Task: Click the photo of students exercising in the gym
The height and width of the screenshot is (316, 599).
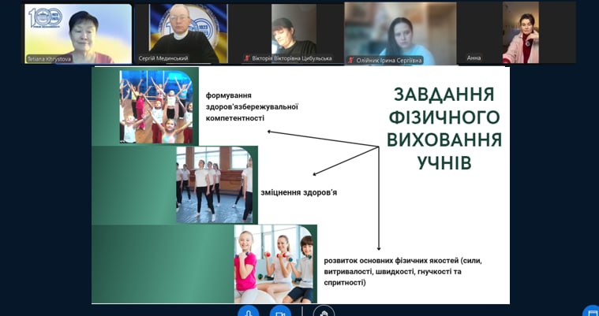Action: pyautogui.click(x=214, y=184)
